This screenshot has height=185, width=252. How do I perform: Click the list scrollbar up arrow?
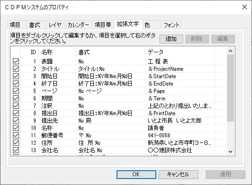pyautogui.click(x=230, y=51)
